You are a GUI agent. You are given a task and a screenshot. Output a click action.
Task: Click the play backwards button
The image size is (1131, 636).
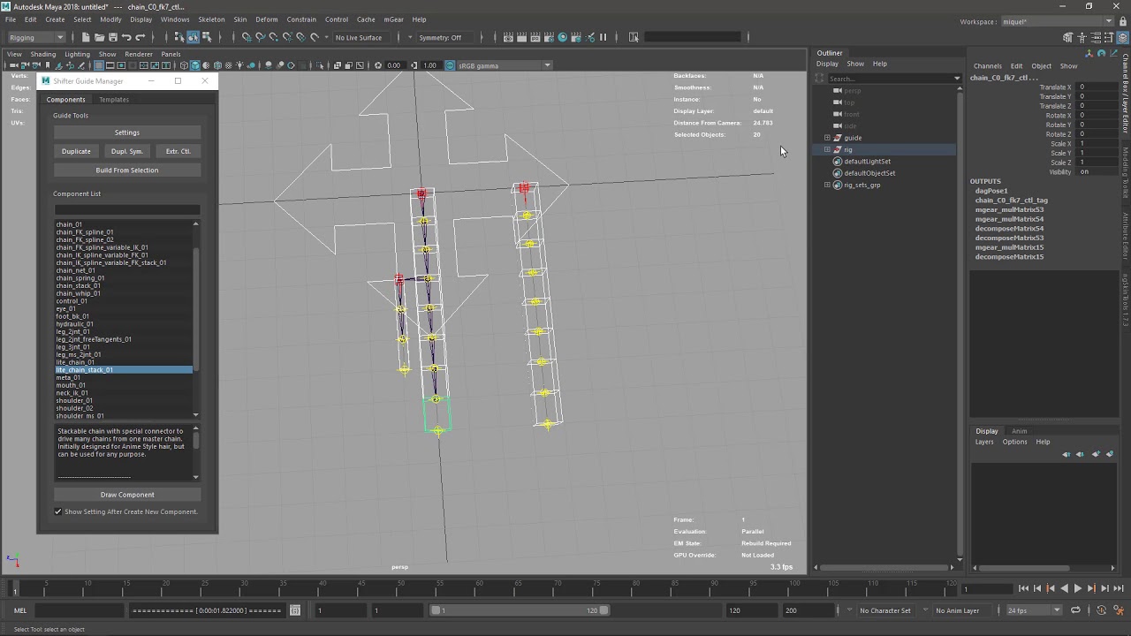tap(1064, 588)
